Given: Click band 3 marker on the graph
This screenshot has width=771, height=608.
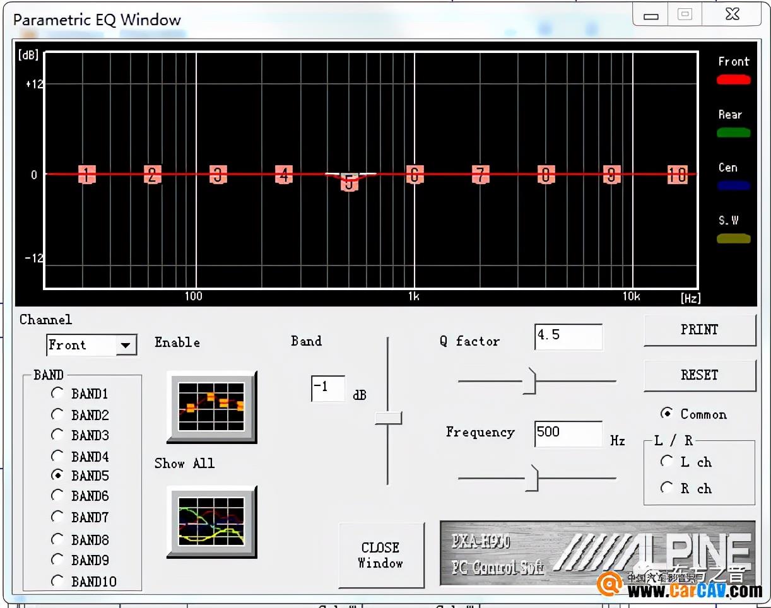Looking at the screenshot, I should [x=218, y=175].
